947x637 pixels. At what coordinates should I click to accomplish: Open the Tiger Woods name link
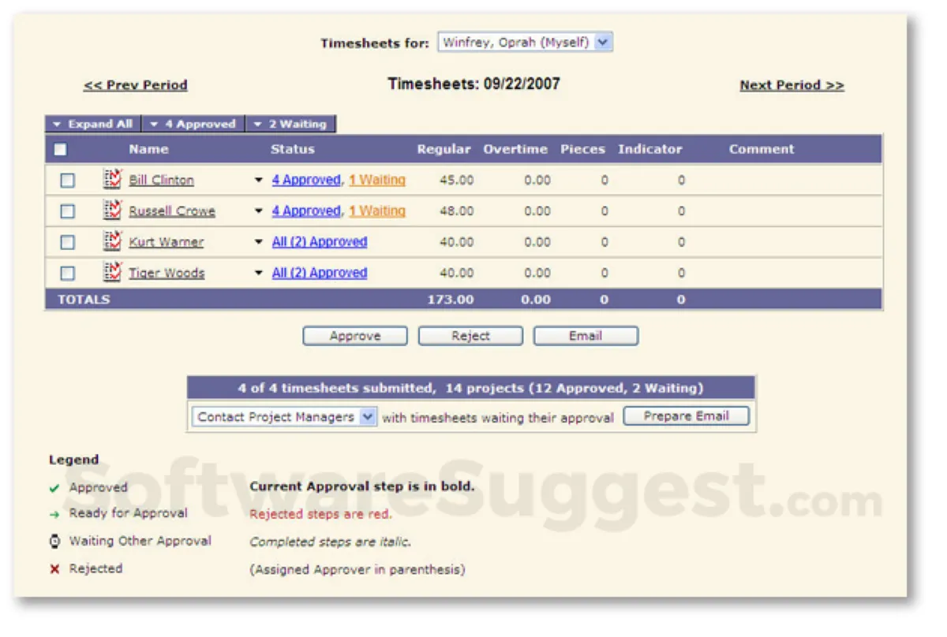point(167,273)
